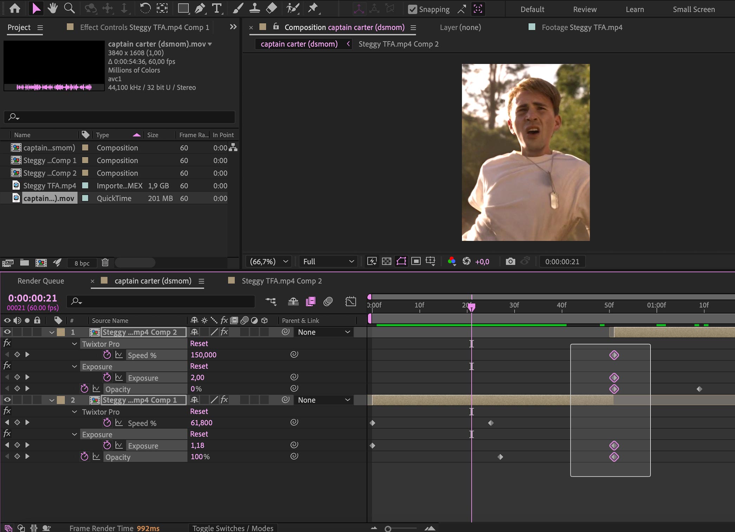Screen dimensions: 735x532
Task: Open the Region of Interest button
Action: [x=416, y=261]
